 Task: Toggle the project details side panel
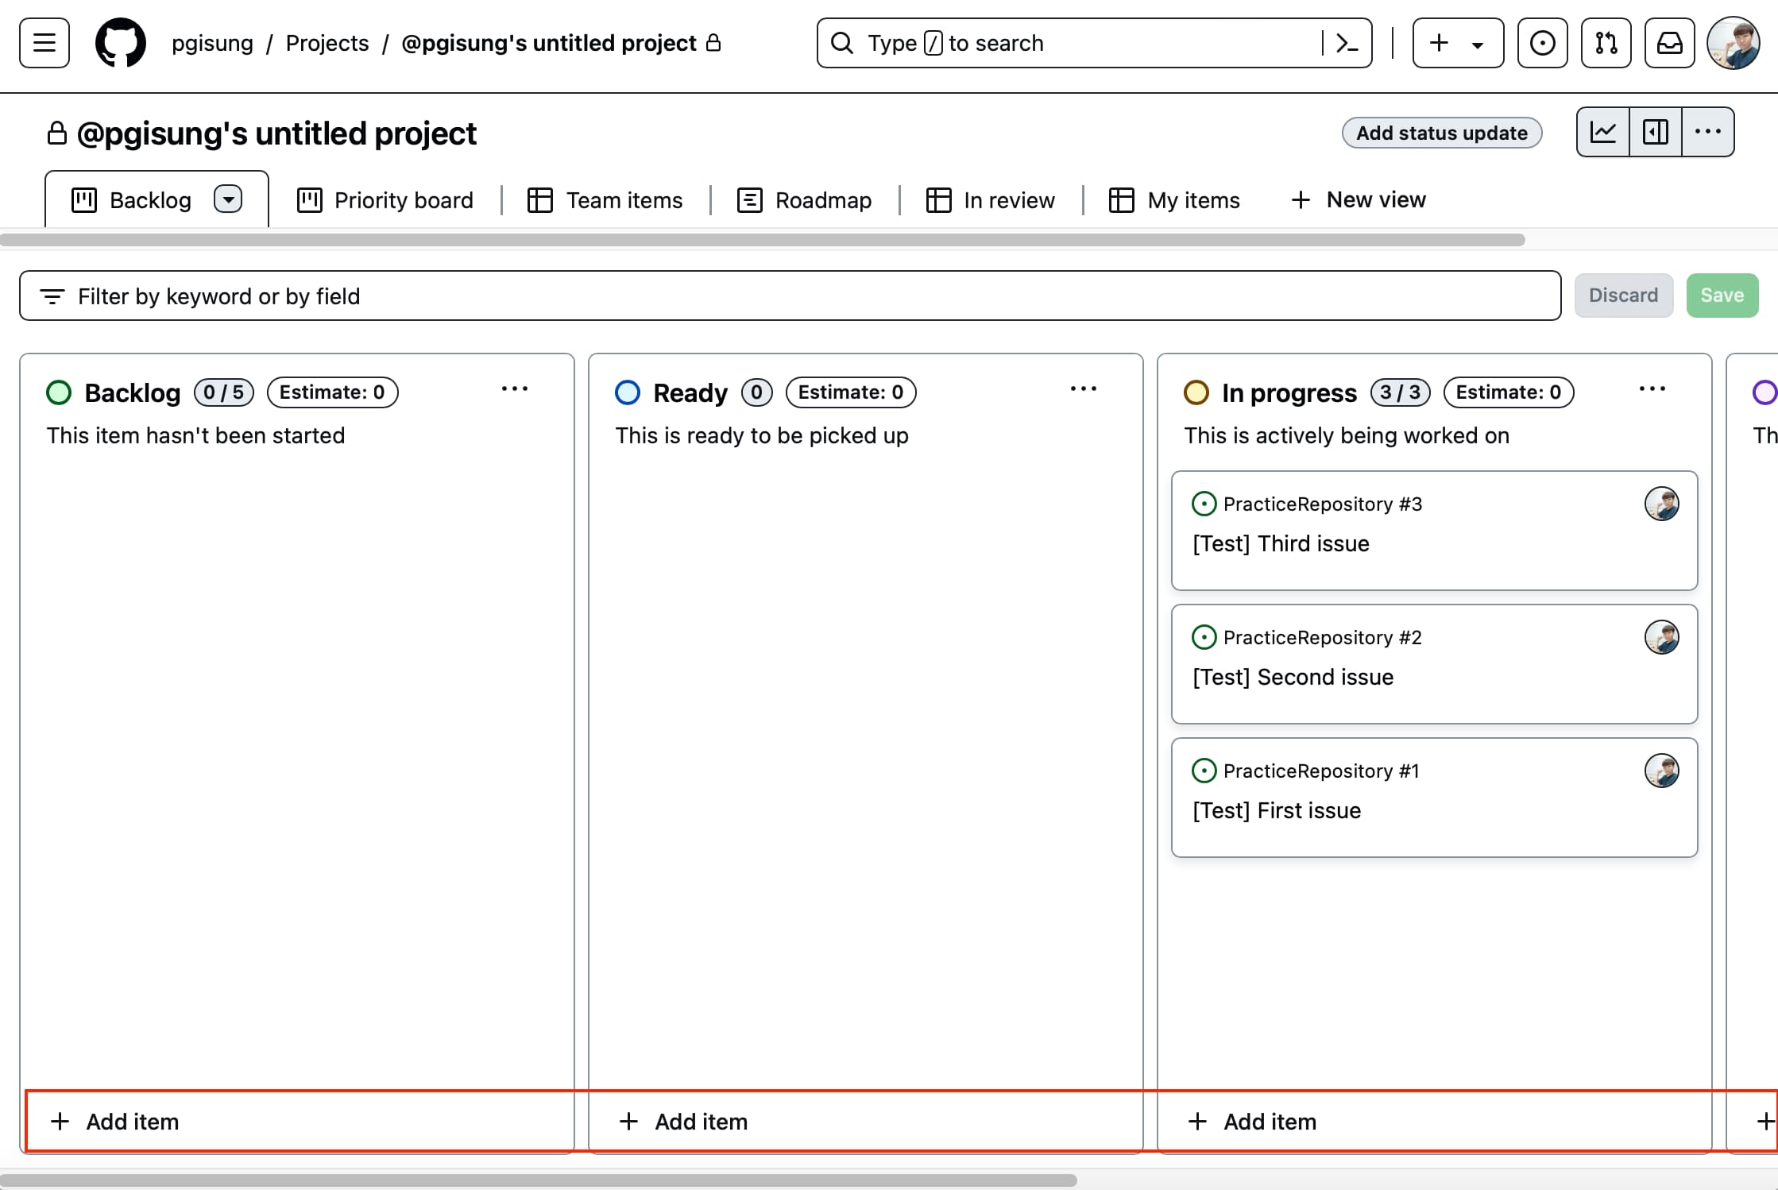pos(1656,132)
